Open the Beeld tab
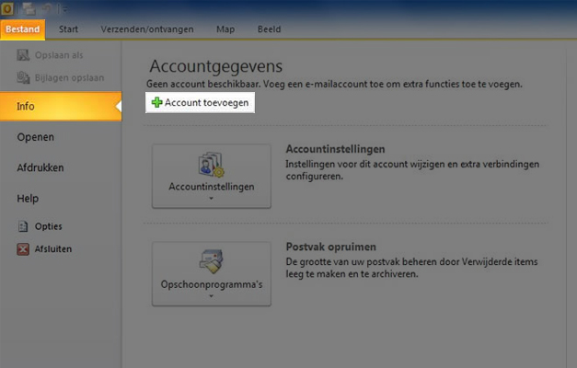Image resolution: width=577 pixels, height=368 pixels. [269, 29]
